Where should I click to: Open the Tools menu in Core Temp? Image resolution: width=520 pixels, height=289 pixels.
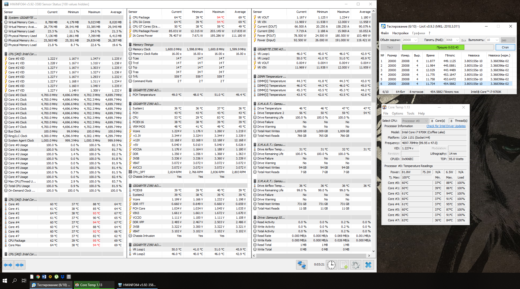pyautogui.click(x=410, y=113)
